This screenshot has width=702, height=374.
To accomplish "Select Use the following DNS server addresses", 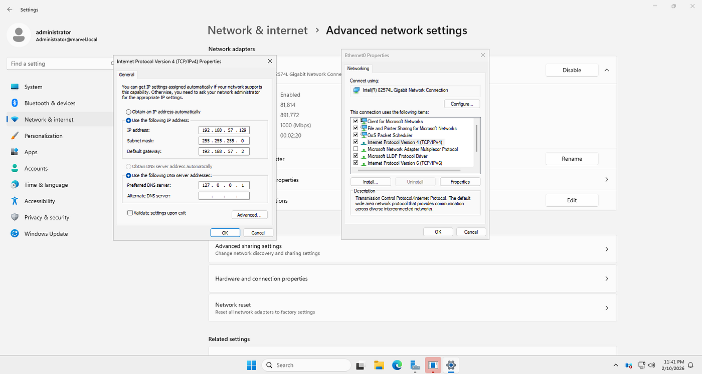I will 129,175.
